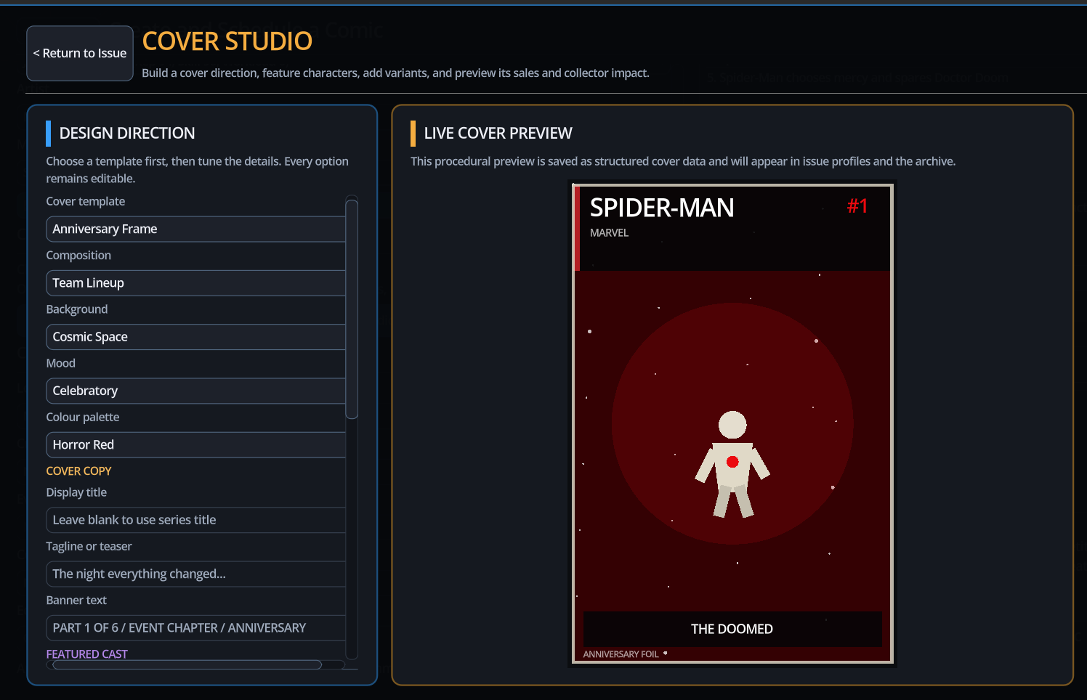Click the #1 issue number on the cover
Screen dimensions: 1087x700
tap(857, 206)
